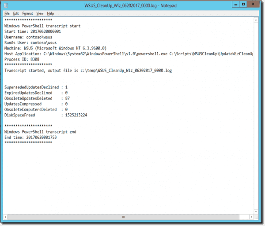Click the 'Start time: 20170620000001' line
Image resolution: width=265 pixels, height=226 pixels.
point(33,31)
